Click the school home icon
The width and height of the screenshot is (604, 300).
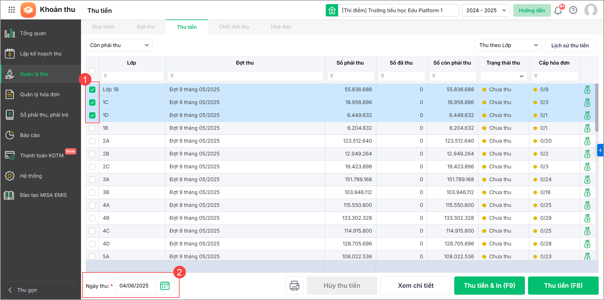click(332, 10)
